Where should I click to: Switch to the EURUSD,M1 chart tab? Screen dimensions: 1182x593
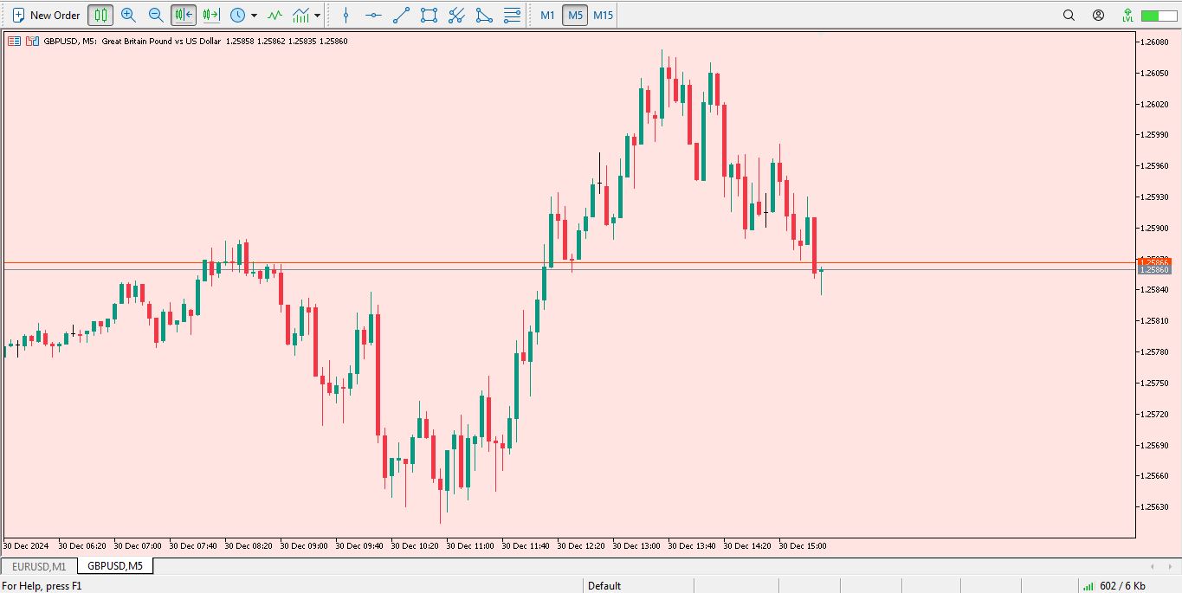[39, 566]
